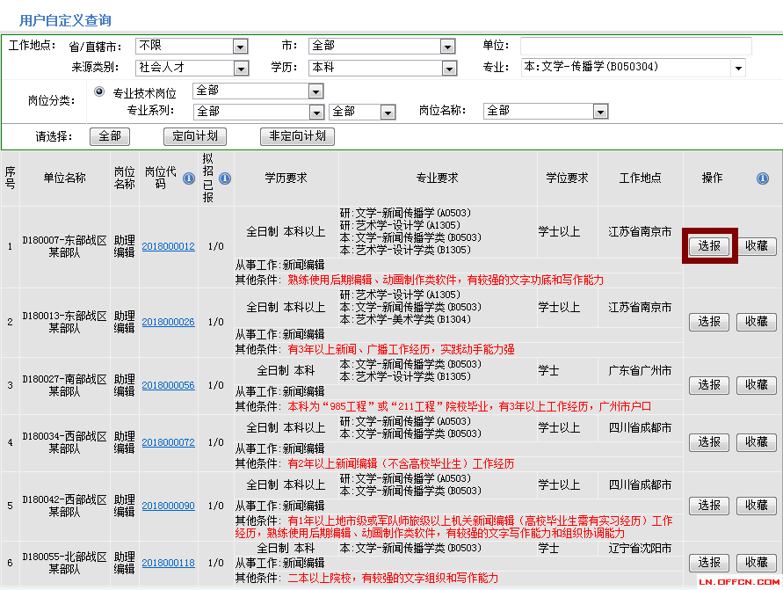Click 选报 for D180013 东部战区 row

pos(709,322)
